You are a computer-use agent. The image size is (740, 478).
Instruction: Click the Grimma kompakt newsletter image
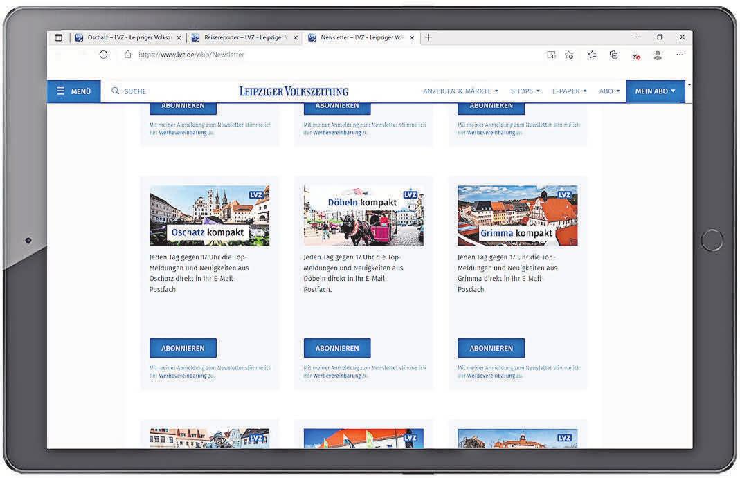(517, 215)
